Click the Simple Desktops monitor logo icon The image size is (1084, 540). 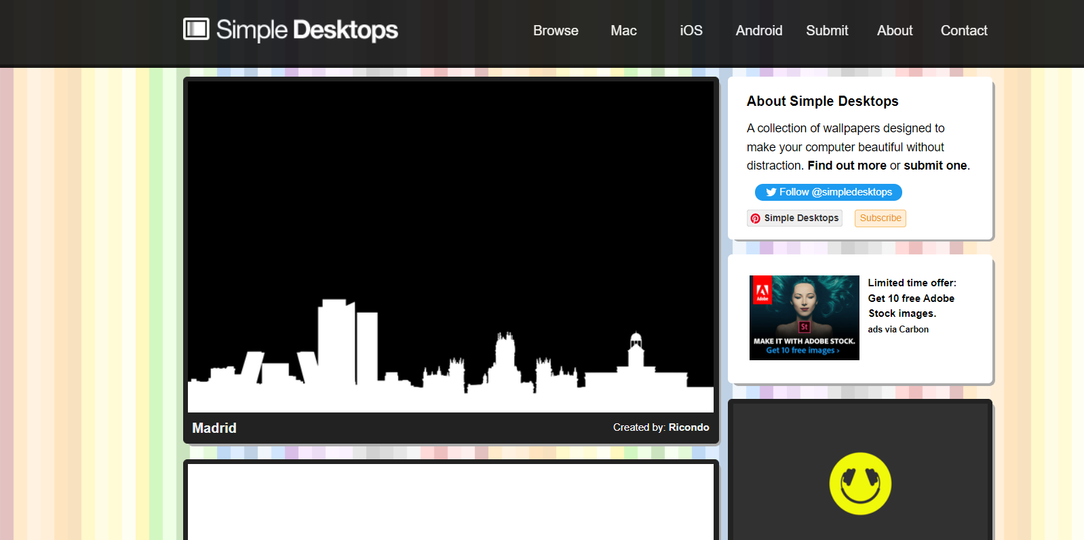(x=196, y=29)
